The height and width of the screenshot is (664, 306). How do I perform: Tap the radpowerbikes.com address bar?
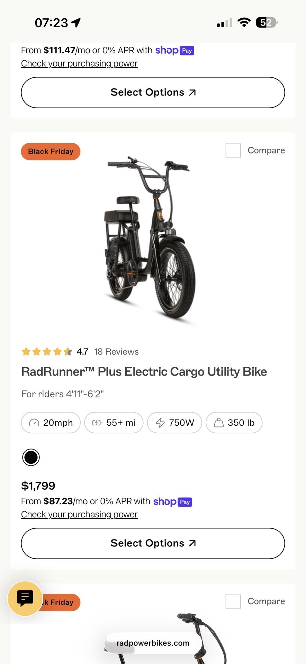click(153, 643)
